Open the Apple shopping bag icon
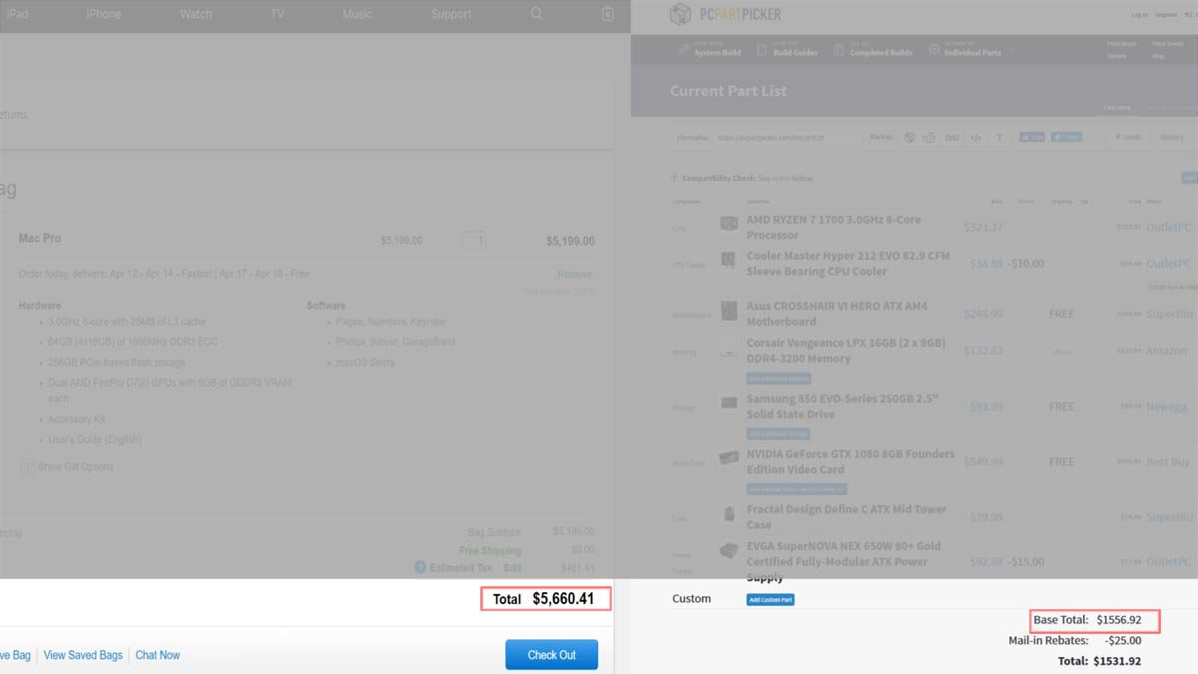 [x=608, y=14]
